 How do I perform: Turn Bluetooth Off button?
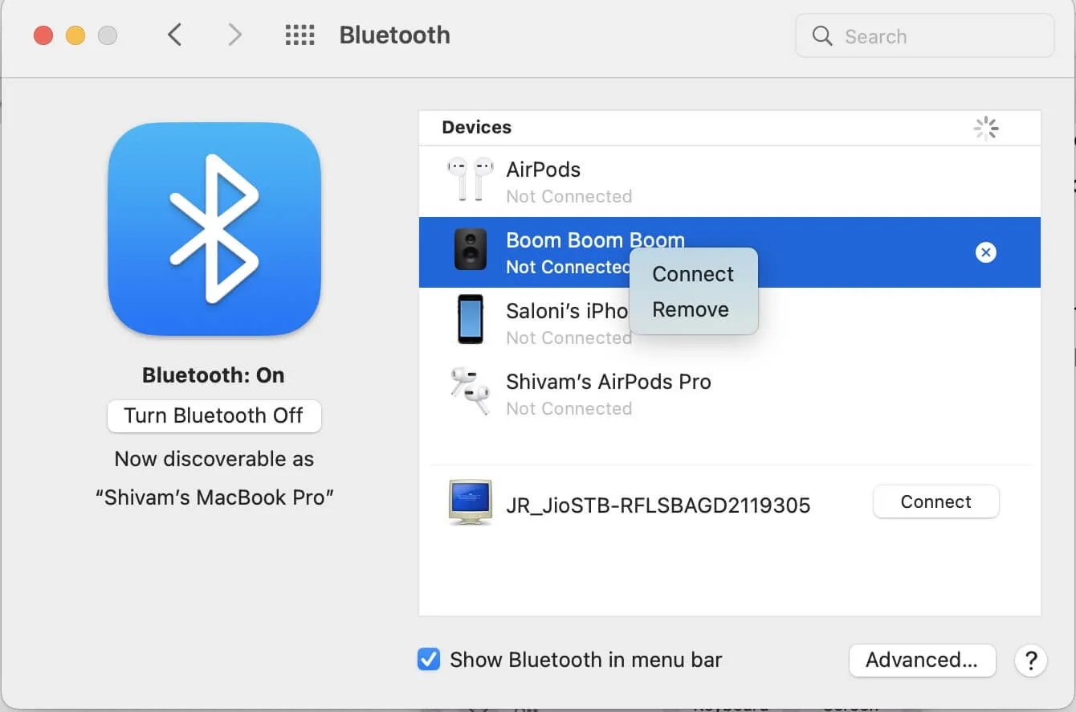click(x=214, y=415)
